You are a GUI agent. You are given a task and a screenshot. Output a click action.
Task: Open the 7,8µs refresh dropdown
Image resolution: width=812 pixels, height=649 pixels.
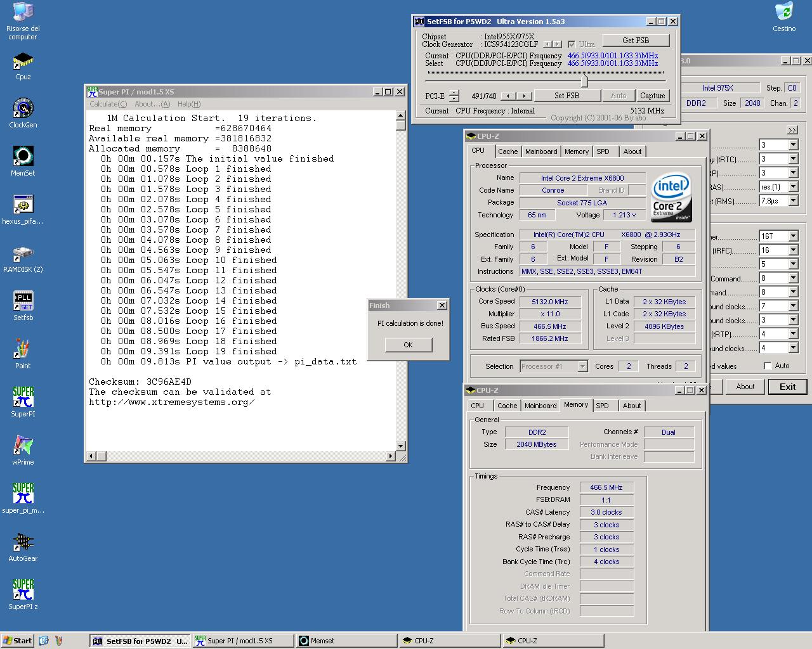tap(793, 201)
